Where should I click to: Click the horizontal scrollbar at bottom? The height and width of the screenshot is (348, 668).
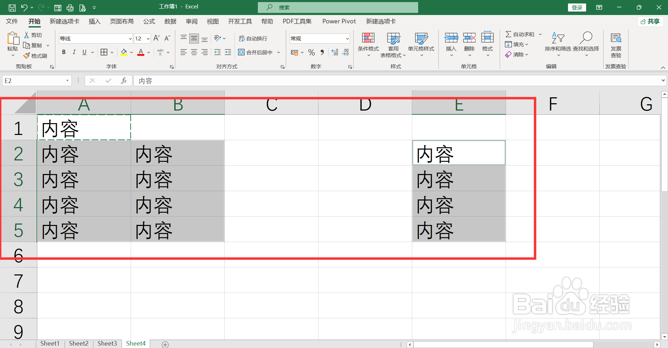coord(503,345)
